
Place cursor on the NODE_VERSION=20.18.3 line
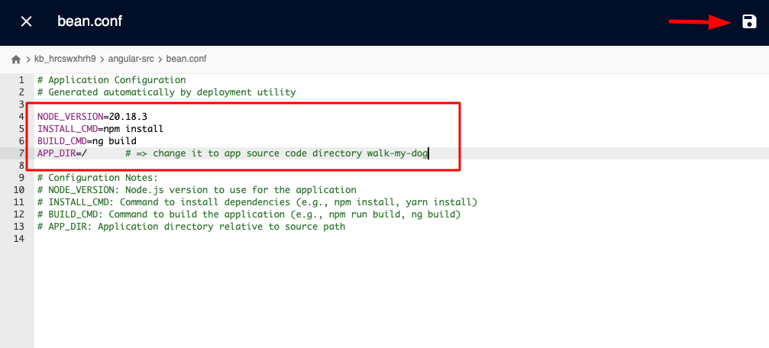(92, 117)
